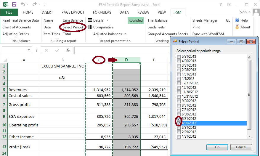Click Cancel in Select Period dialog
The width and height of the screenshot is (260, 156).
[241, 147]
